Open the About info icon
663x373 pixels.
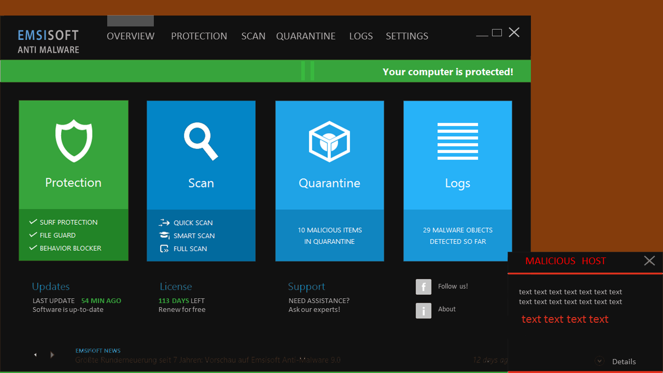click(x=424, y=310)
